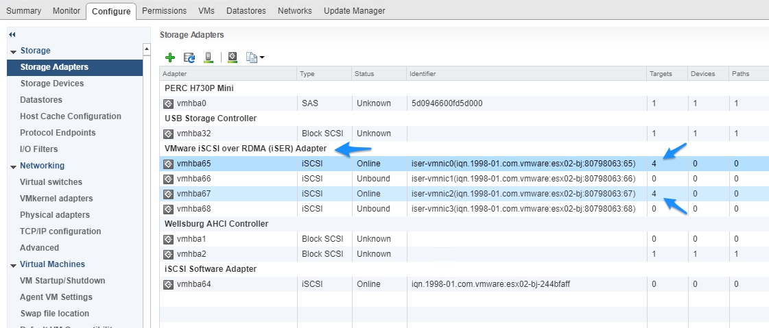Open Physical adapters
Screen dimensions: 769x328
[55, 214]
